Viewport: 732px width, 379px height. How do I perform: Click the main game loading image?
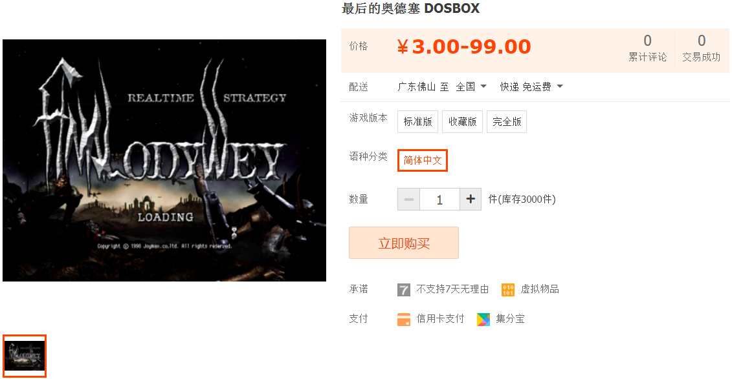point(164,160)
